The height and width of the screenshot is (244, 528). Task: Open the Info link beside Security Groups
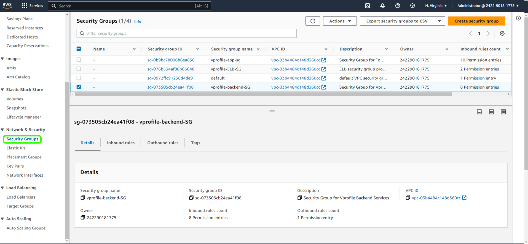click(x=138, y=21)
